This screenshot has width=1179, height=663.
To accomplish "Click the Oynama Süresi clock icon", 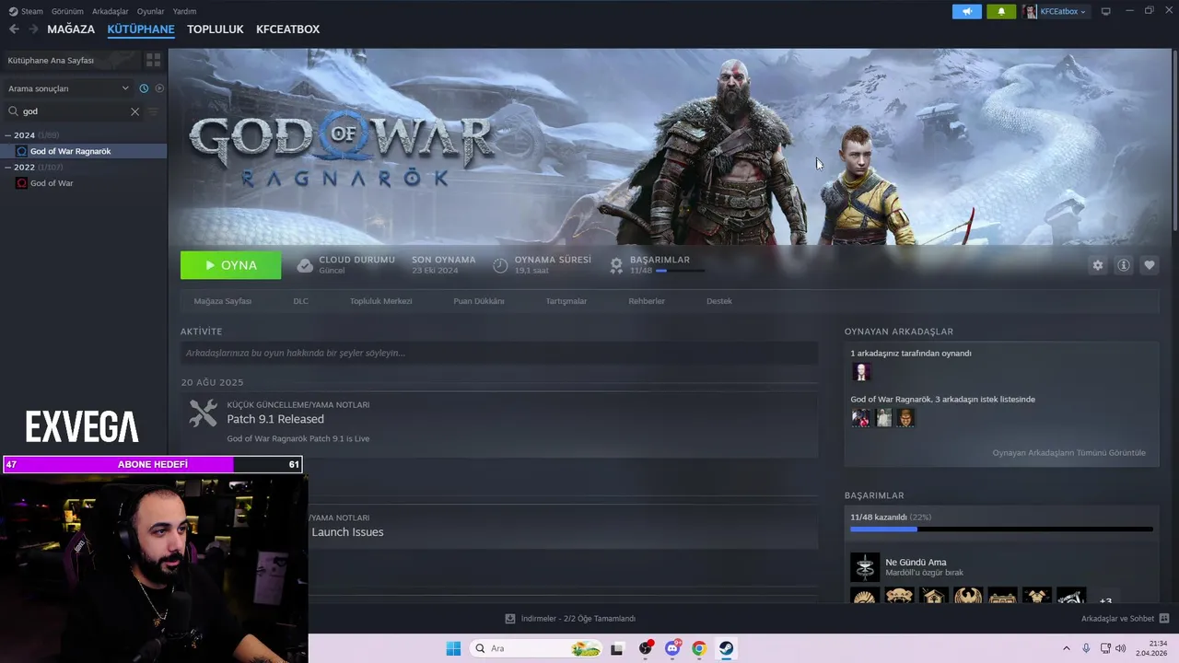I will (x=500, y=265).
